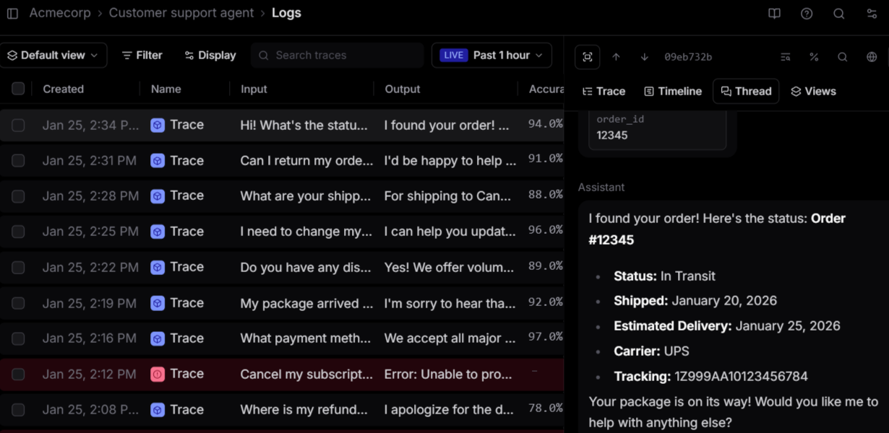The width and height of the screenshot is (889, 433).
Task: Click the percentage icon in trace panel toolbar
Action: [814, 56]
